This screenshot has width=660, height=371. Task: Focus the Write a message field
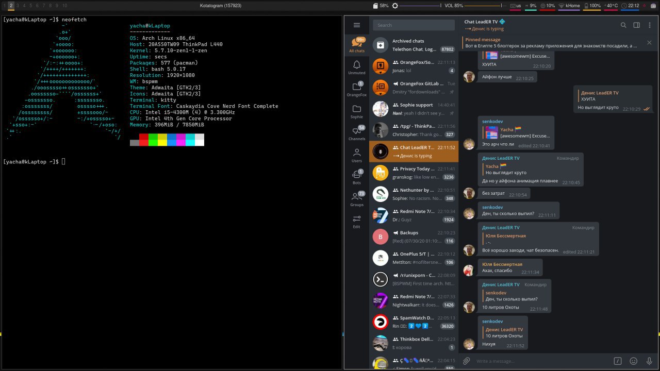[x=541, y=361]
